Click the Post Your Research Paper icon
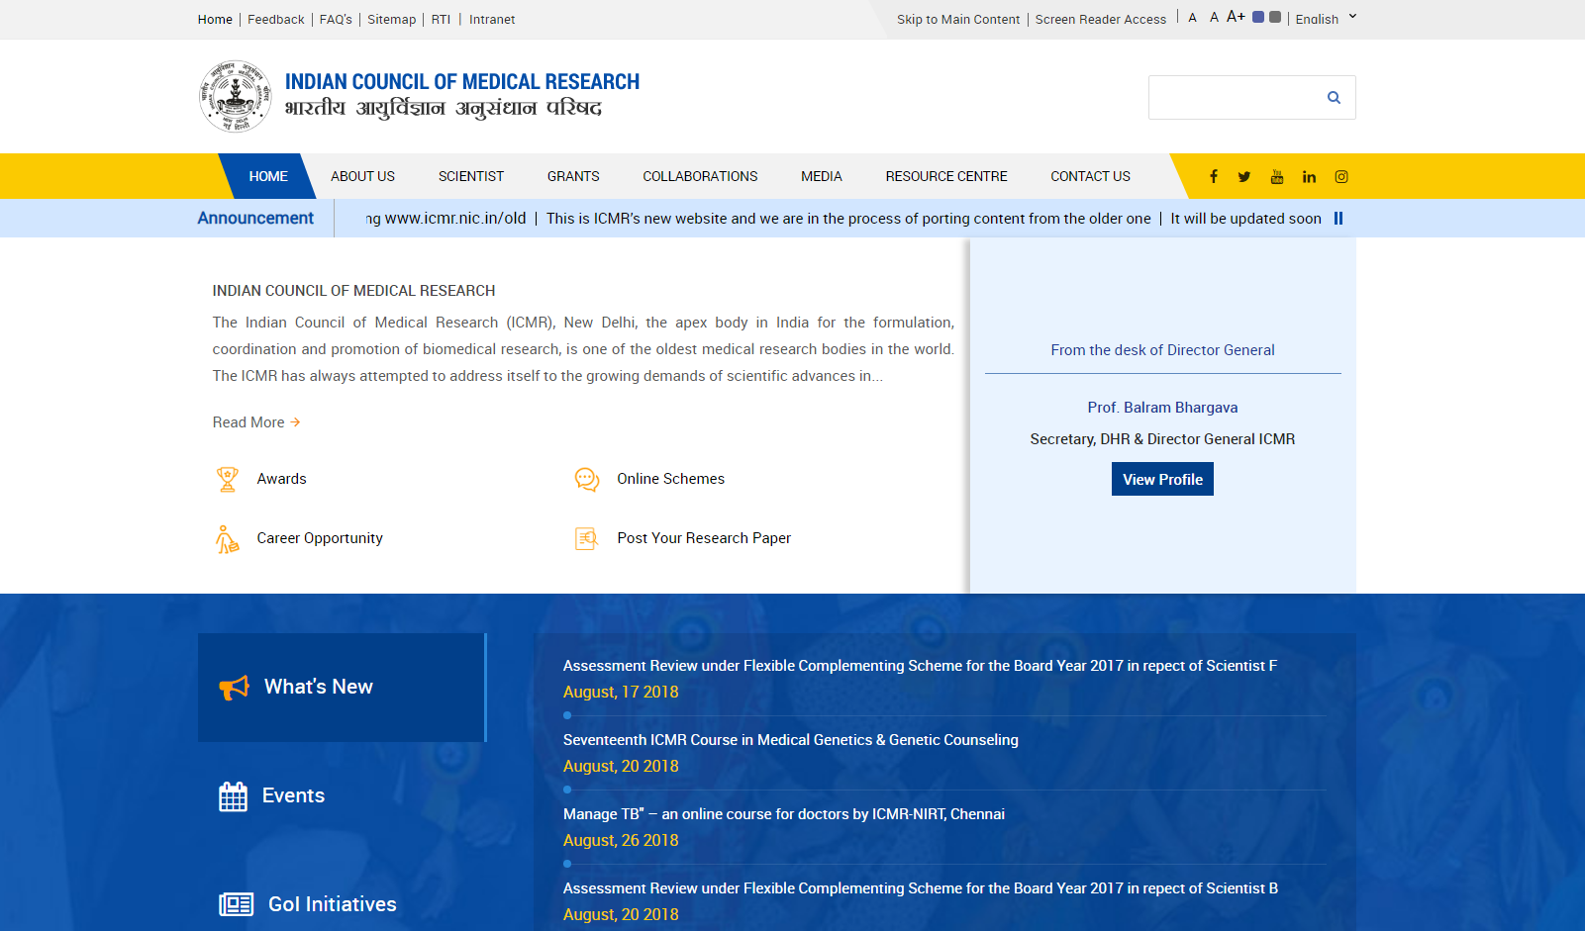The image size is (1585, 931). coord(587,538)
